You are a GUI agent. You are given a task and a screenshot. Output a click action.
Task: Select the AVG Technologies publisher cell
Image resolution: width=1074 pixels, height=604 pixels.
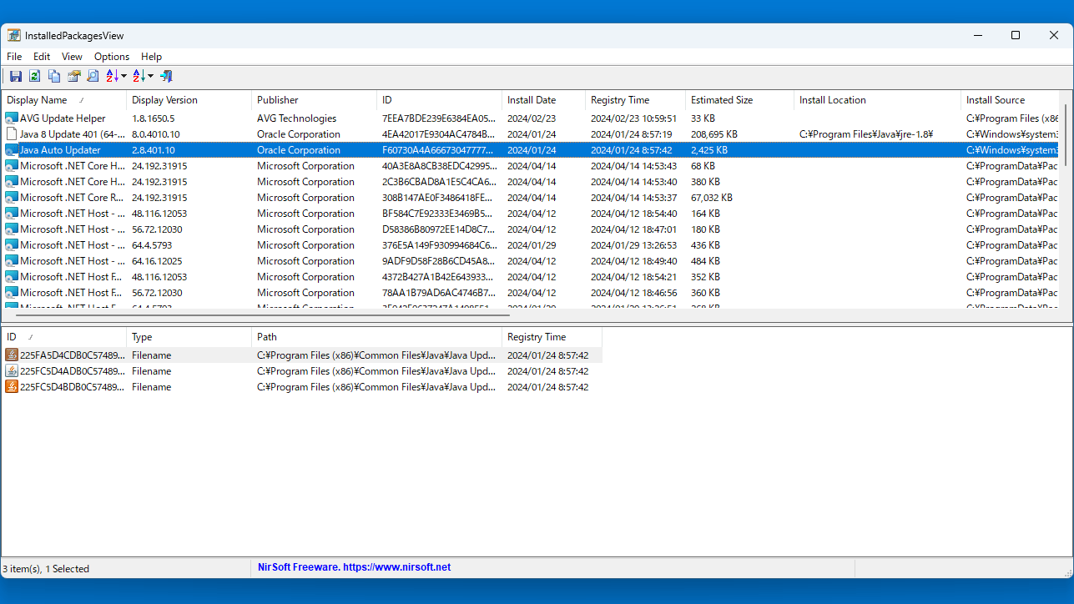pyautogui.click(x=296, y=118)
